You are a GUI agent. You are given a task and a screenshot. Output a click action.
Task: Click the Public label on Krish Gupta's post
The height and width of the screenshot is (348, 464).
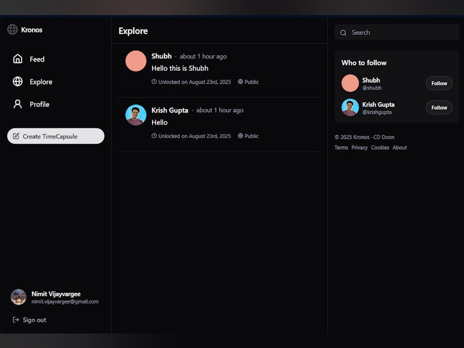pyautogui.click(x=252, y=136)
